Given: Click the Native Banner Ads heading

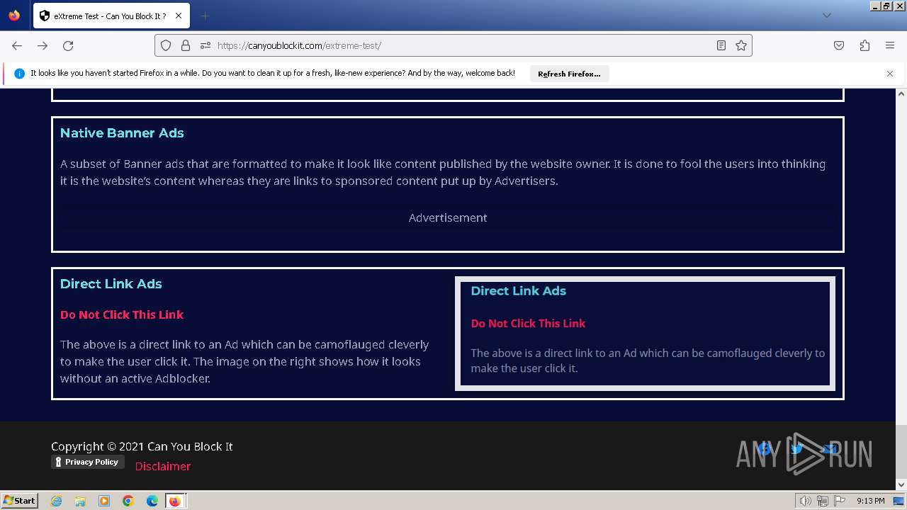Looking at the screenshot, I should pos(122,133).
